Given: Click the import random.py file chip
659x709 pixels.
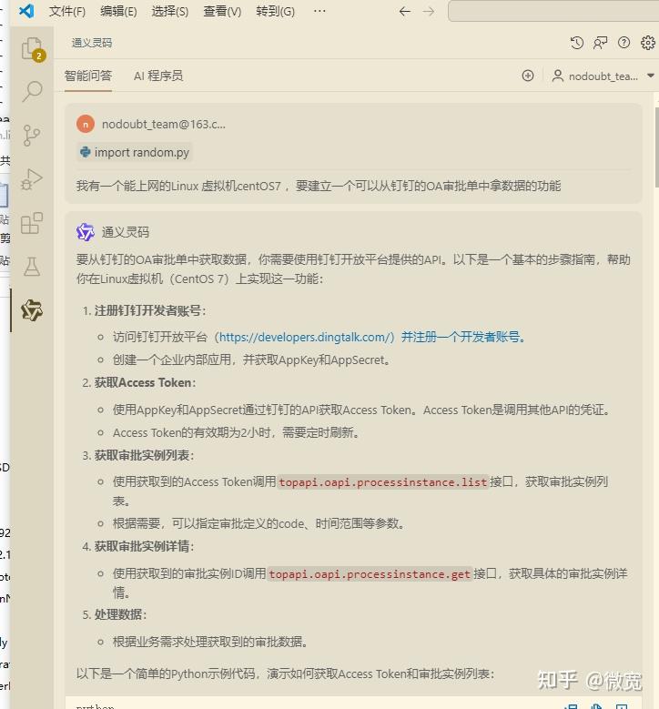Looking at the screenshot, I should tap(135, 152).
